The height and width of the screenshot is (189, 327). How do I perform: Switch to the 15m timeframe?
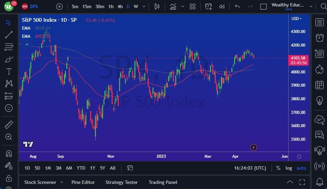87,7
